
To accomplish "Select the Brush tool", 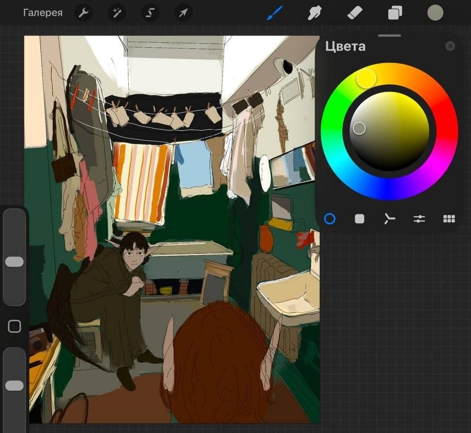I will 274,13.
